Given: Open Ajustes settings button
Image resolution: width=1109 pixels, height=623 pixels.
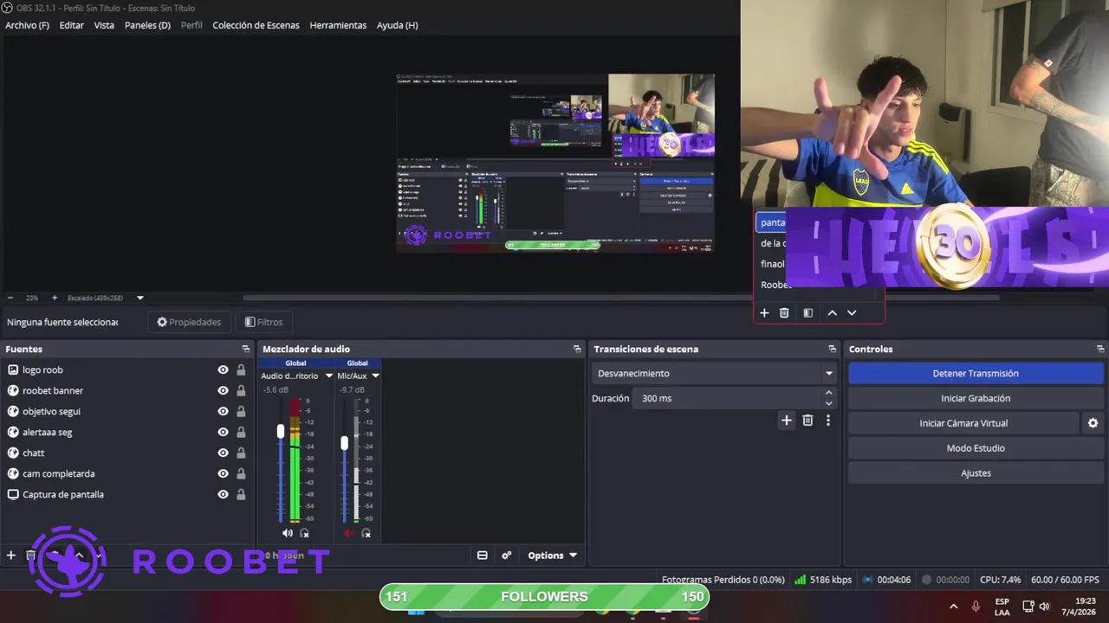Looking at the screenshot, I should tap(976, 473).
